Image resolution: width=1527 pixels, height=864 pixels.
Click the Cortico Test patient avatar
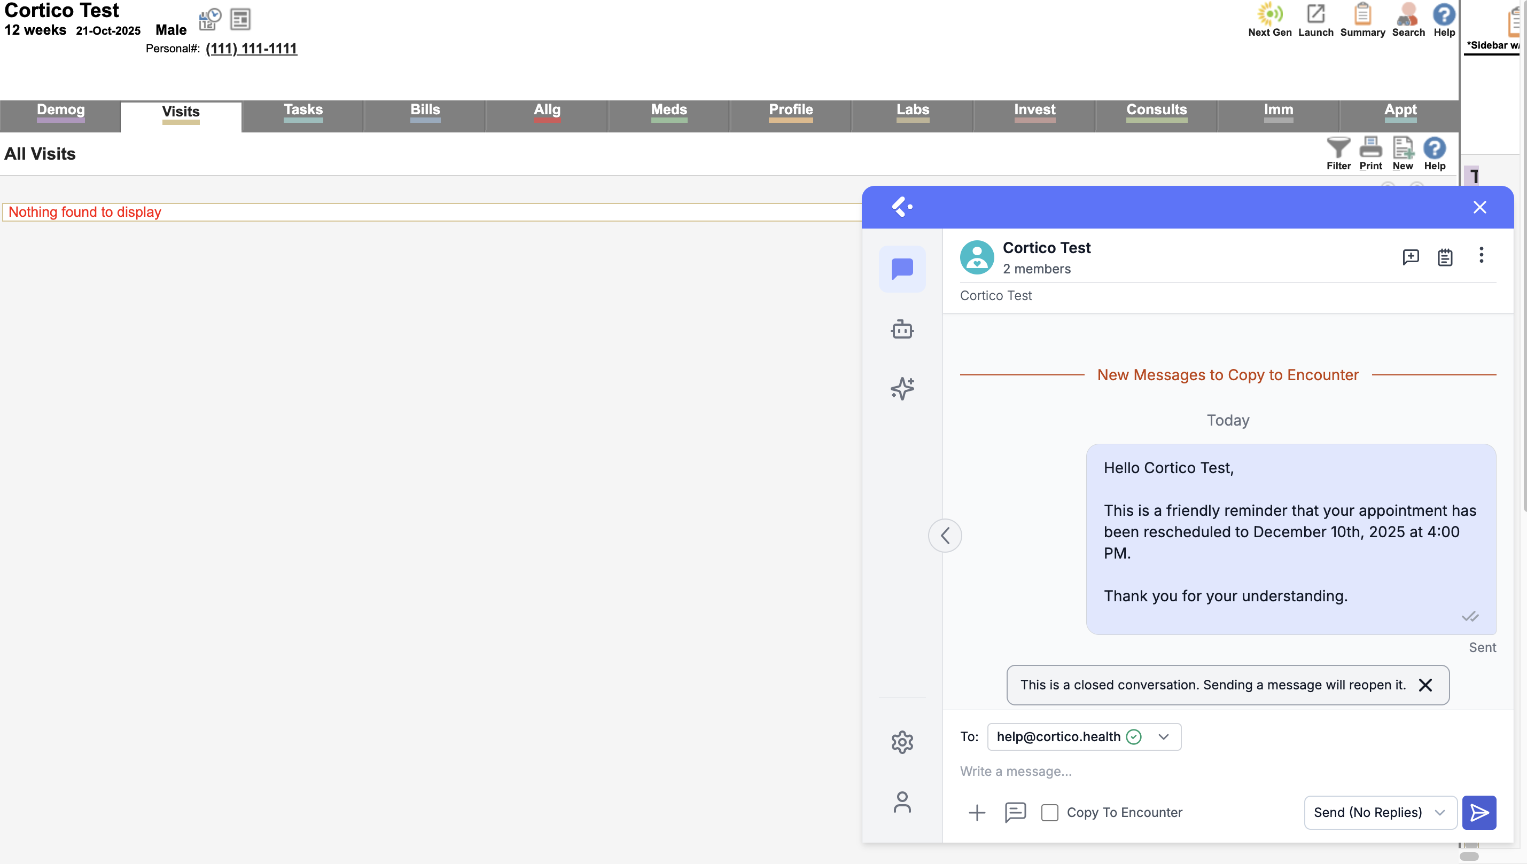[977, 257]
